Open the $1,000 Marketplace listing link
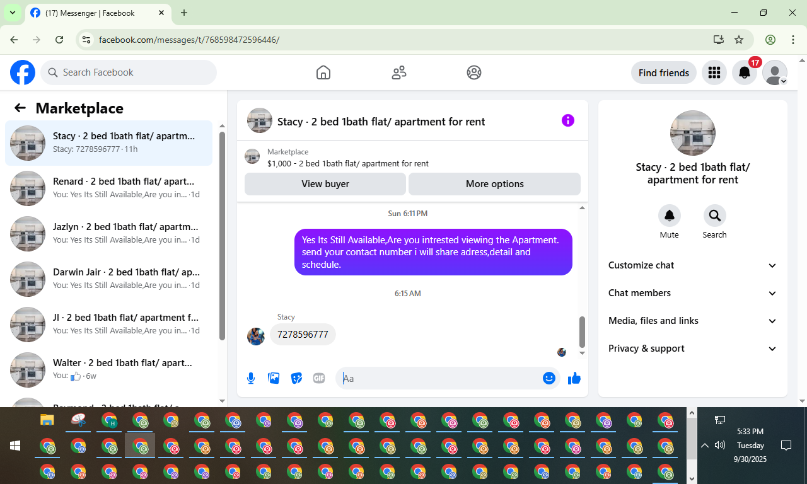Viewport: 807px width, 484px height. pos(348,163)
